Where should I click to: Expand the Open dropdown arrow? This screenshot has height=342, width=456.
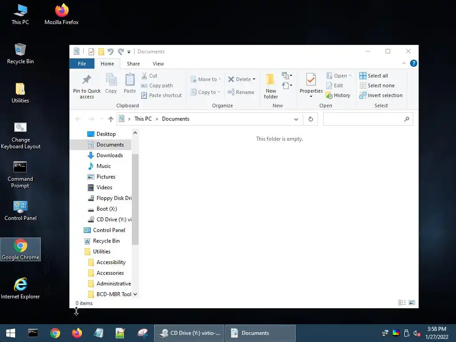350,76
